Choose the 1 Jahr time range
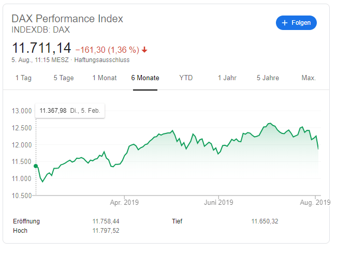 coord(227,78)
